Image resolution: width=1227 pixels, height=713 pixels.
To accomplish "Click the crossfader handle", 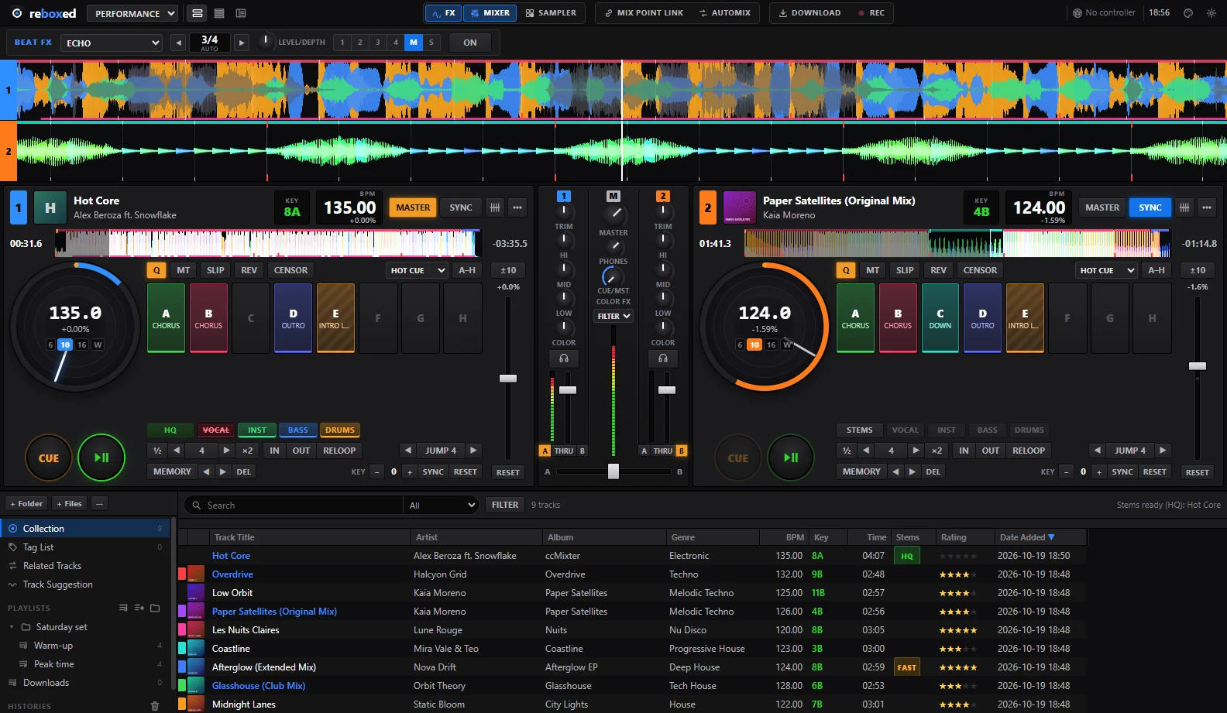I will pos(613,471).
